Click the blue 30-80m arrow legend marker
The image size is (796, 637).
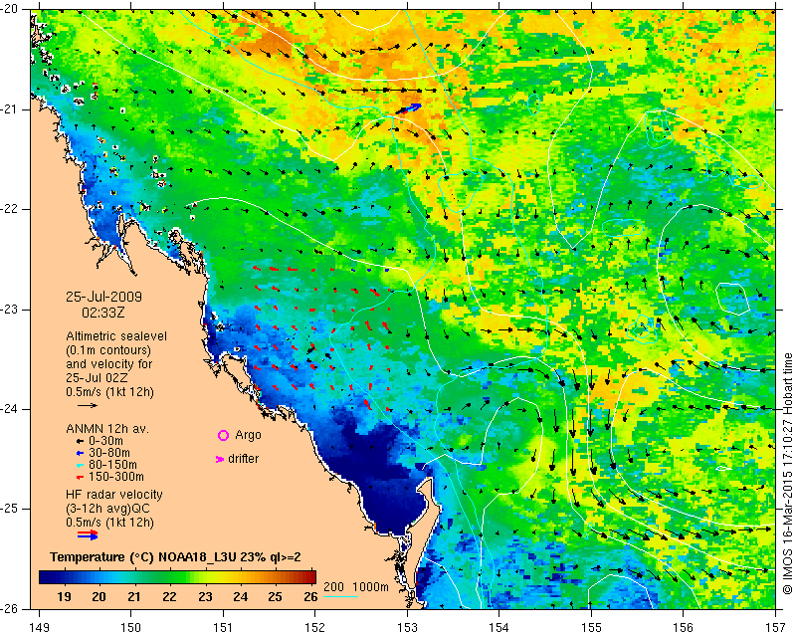(80, 453)
